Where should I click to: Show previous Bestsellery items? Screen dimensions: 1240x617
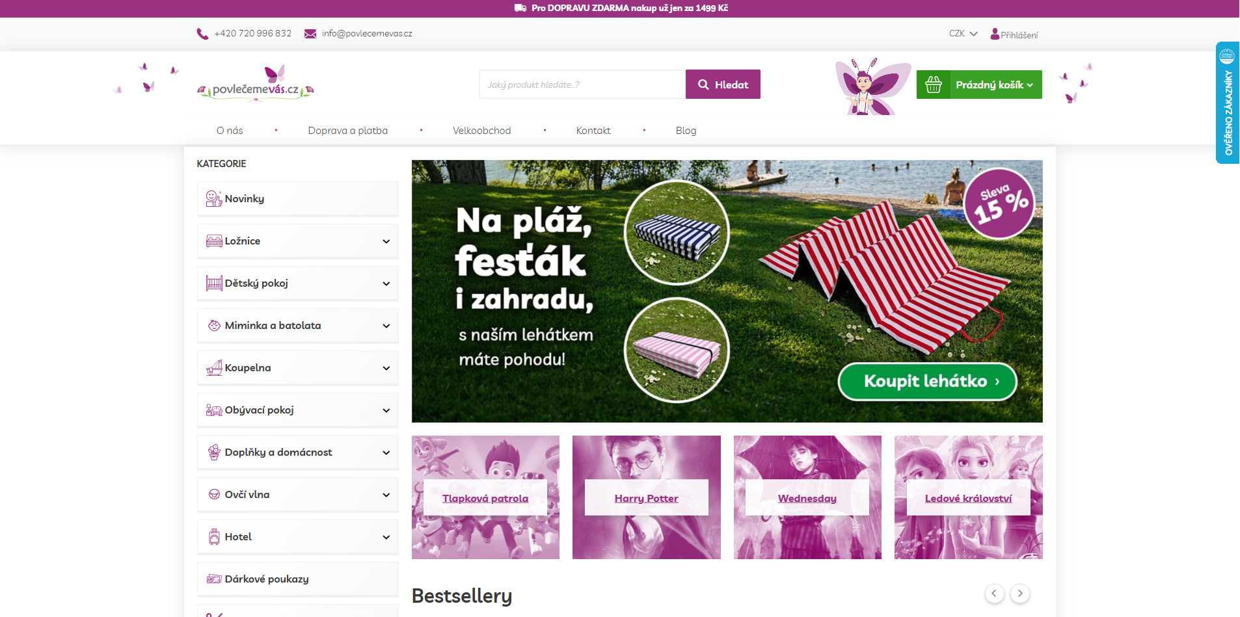994,594
